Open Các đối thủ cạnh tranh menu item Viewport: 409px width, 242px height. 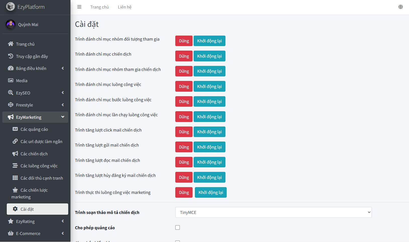(x=37, y=178)
